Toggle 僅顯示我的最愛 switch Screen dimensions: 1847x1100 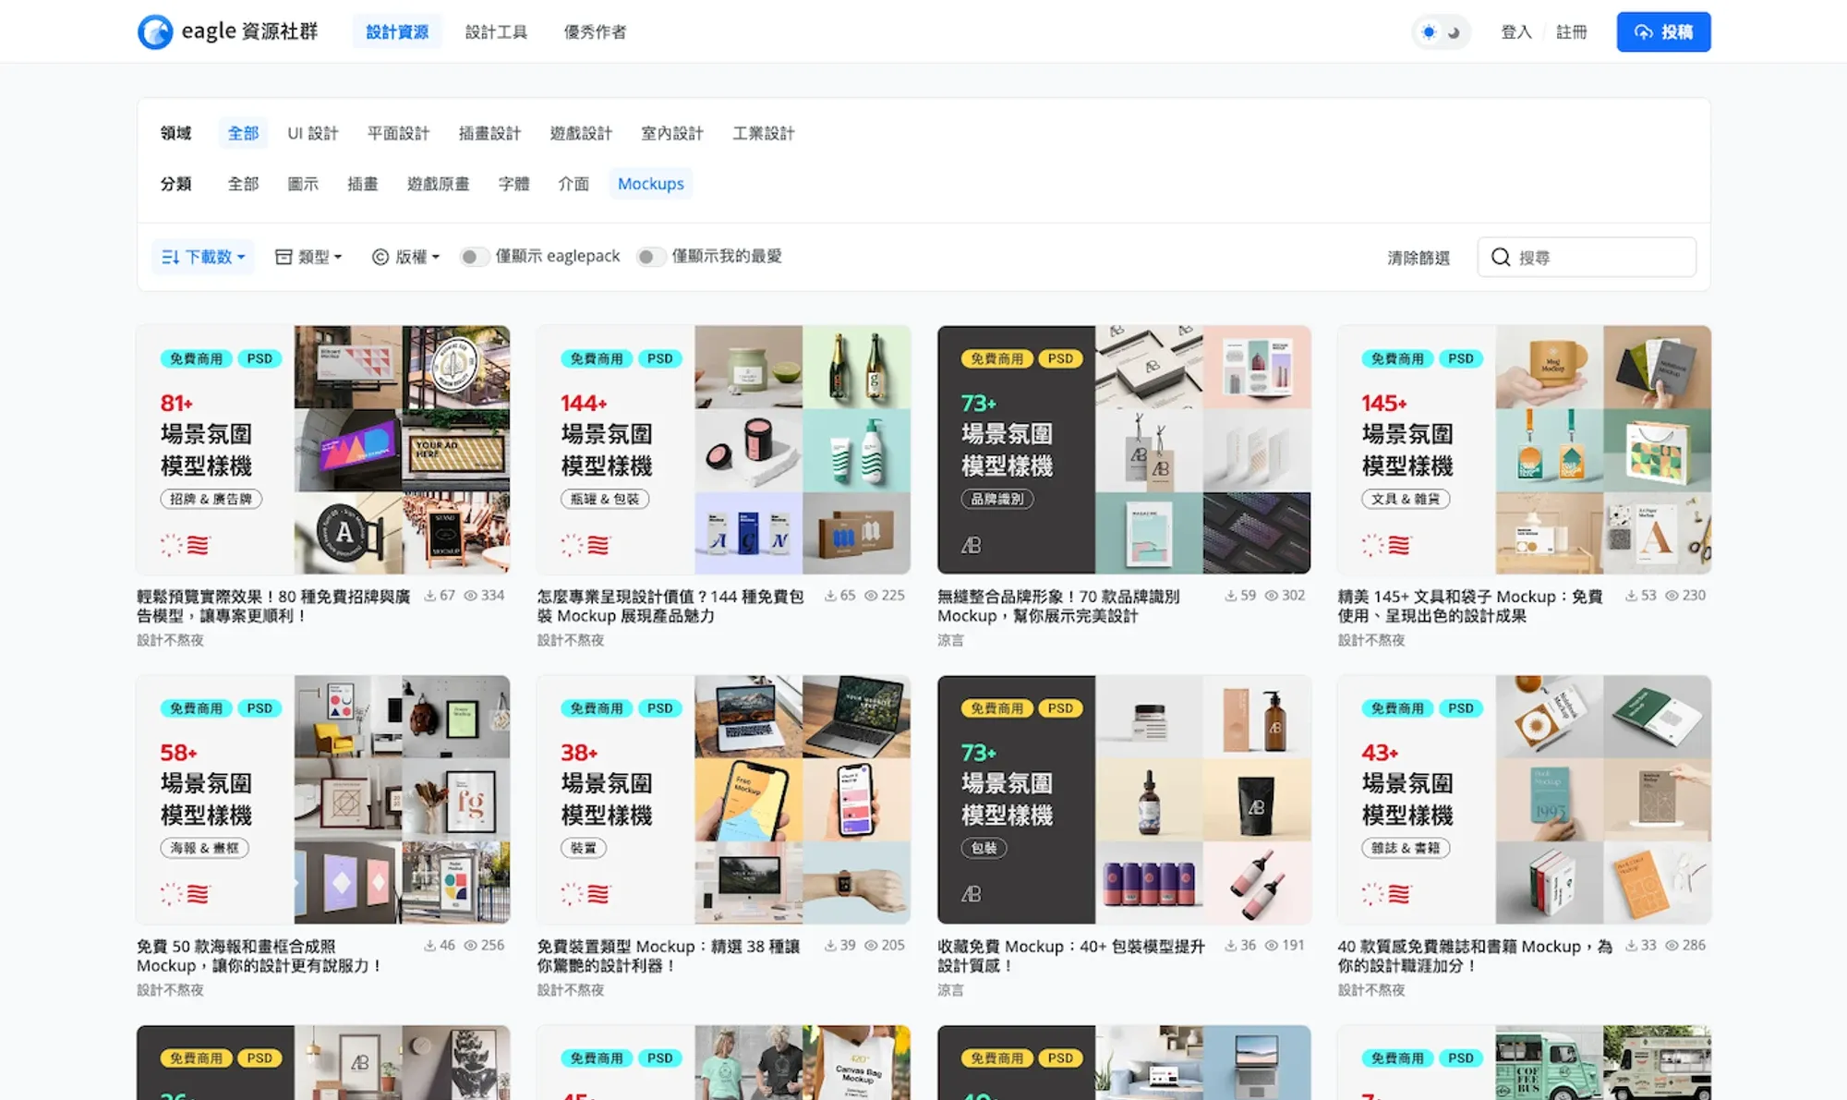(x=651, y=257)
